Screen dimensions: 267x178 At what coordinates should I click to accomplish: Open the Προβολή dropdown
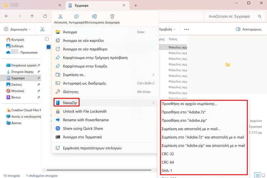(167, 29)
